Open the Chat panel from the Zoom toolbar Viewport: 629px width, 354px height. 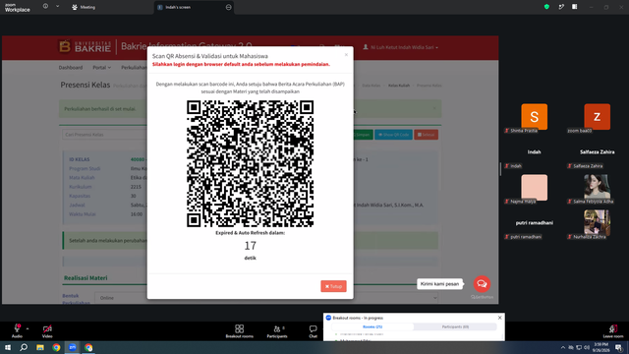[313, 331]
